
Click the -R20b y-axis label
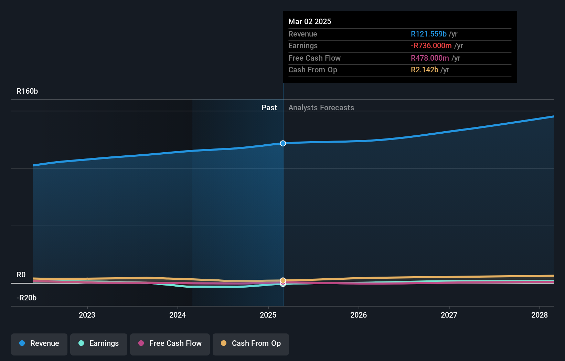[x=26, y=298]
